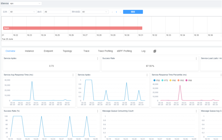Click the red Alarm bar on timeline
This screenshot has height=140, width=222.
[x=72, y=28]
